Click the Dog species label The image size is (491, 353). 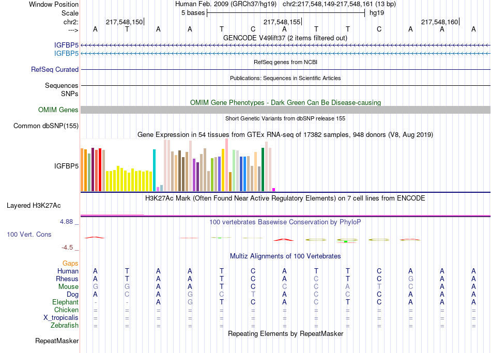pyautogui.click(x=72, y=295)
